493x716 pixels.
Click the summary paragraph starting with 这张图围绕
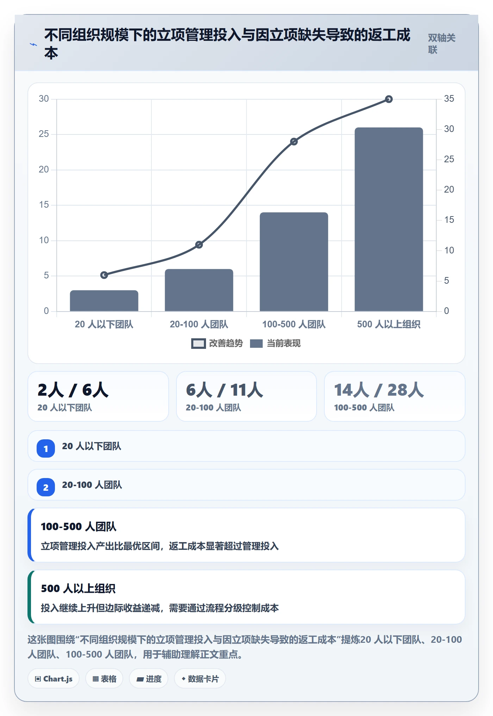245,647
